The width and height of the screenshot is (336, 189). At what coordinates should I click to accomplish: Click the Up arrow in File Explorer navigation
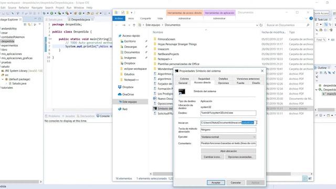134,25
